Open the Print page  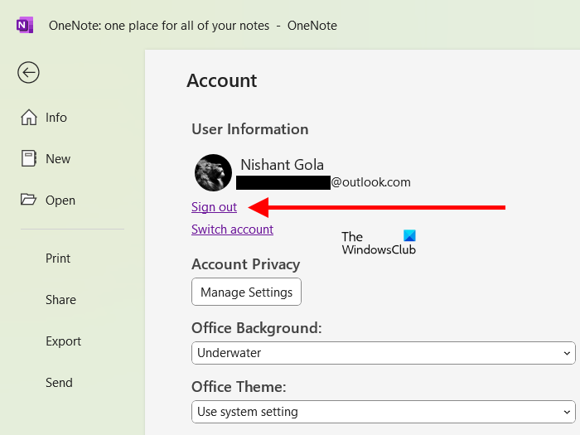point(58,259)
